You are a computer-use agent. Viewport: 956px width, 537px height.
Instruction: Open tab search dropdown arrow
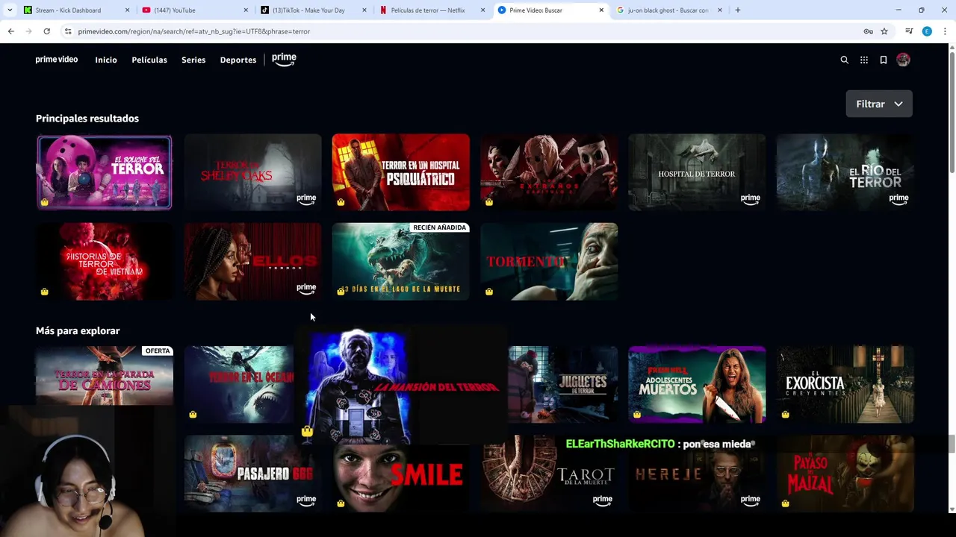10,10
